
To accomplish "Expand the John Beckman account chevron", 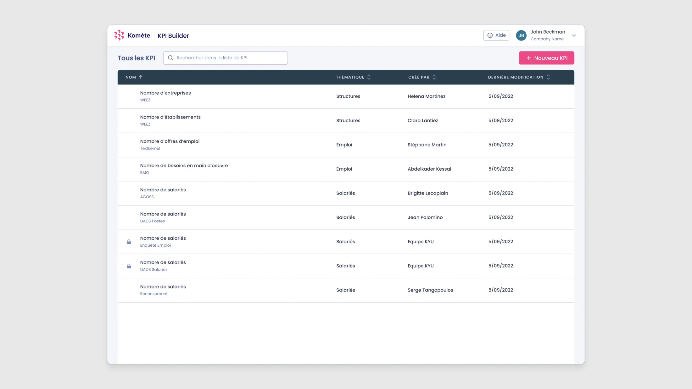I will 574,36.
